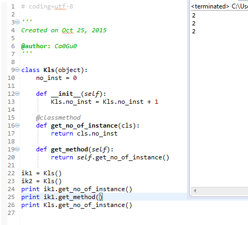Click the '# coding=utf-8' comment line
Screen dimensions: 248x225
click(x=47, y=6)
